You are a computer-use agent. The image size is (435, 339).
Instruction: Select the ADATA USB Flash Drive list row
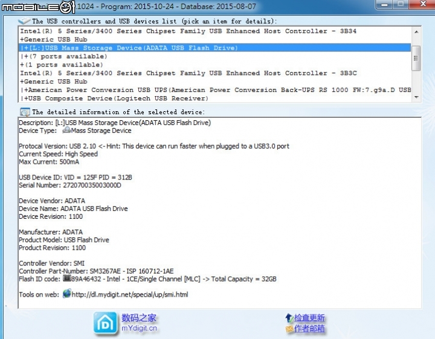pos(214,48)
